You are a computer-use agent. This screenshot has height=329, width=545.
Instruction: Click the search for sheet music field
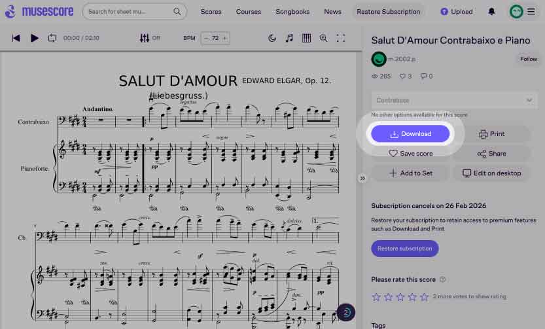(x=130, y=12)
